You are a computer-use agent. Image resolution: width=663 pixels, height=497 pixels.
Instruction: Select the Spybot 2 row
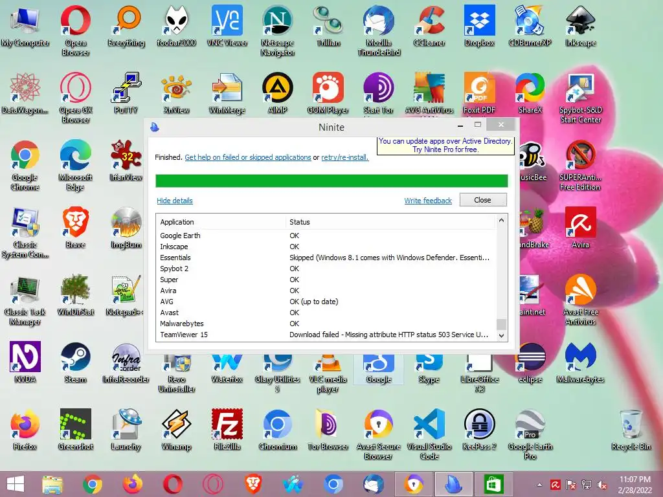(326, 269)
